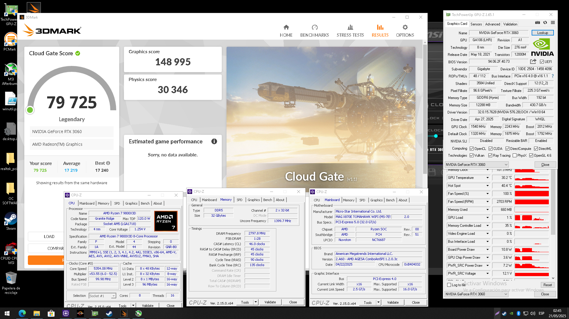Toggle the Ray Tracing checkbox
This screenshot has width=569, height=319.
point(490,156)
